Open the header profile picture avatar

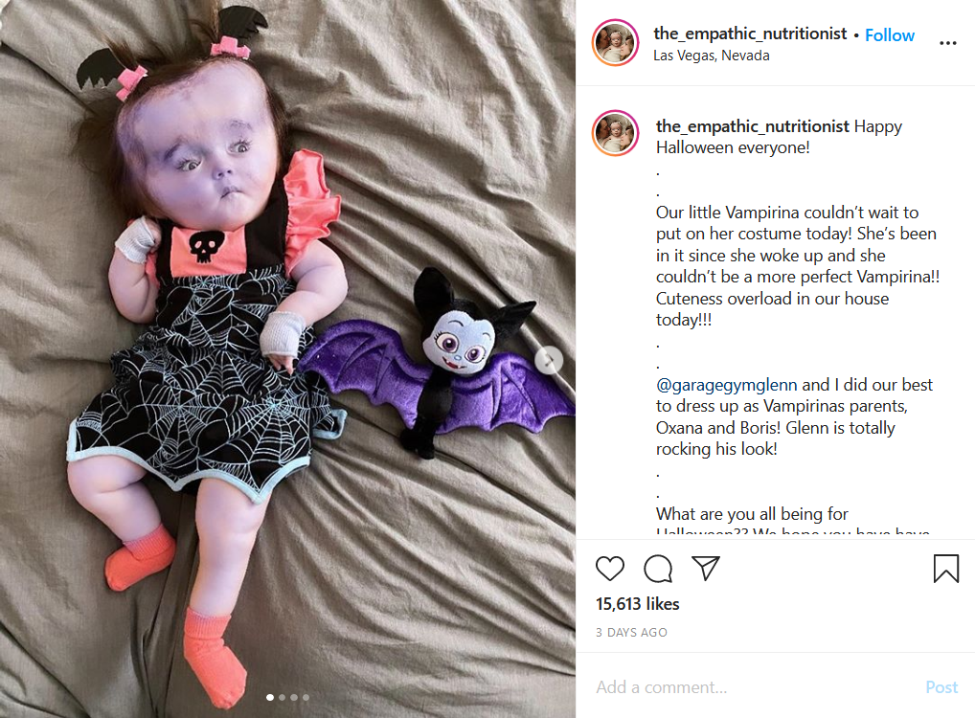615,42
